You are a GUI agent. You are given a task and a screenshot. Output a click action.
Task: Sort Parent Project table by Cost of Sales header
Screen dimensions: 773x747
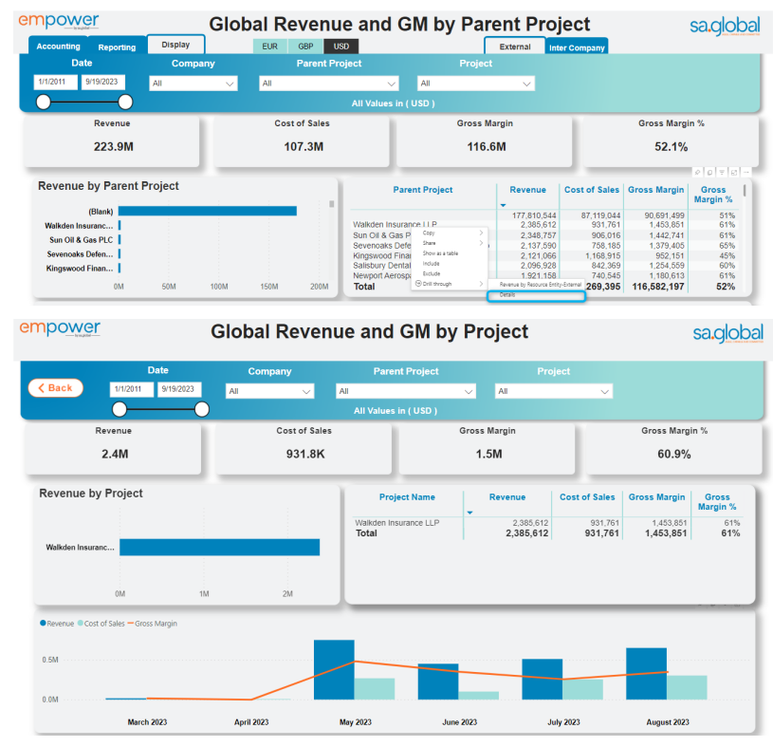click(x=592, y=190)
